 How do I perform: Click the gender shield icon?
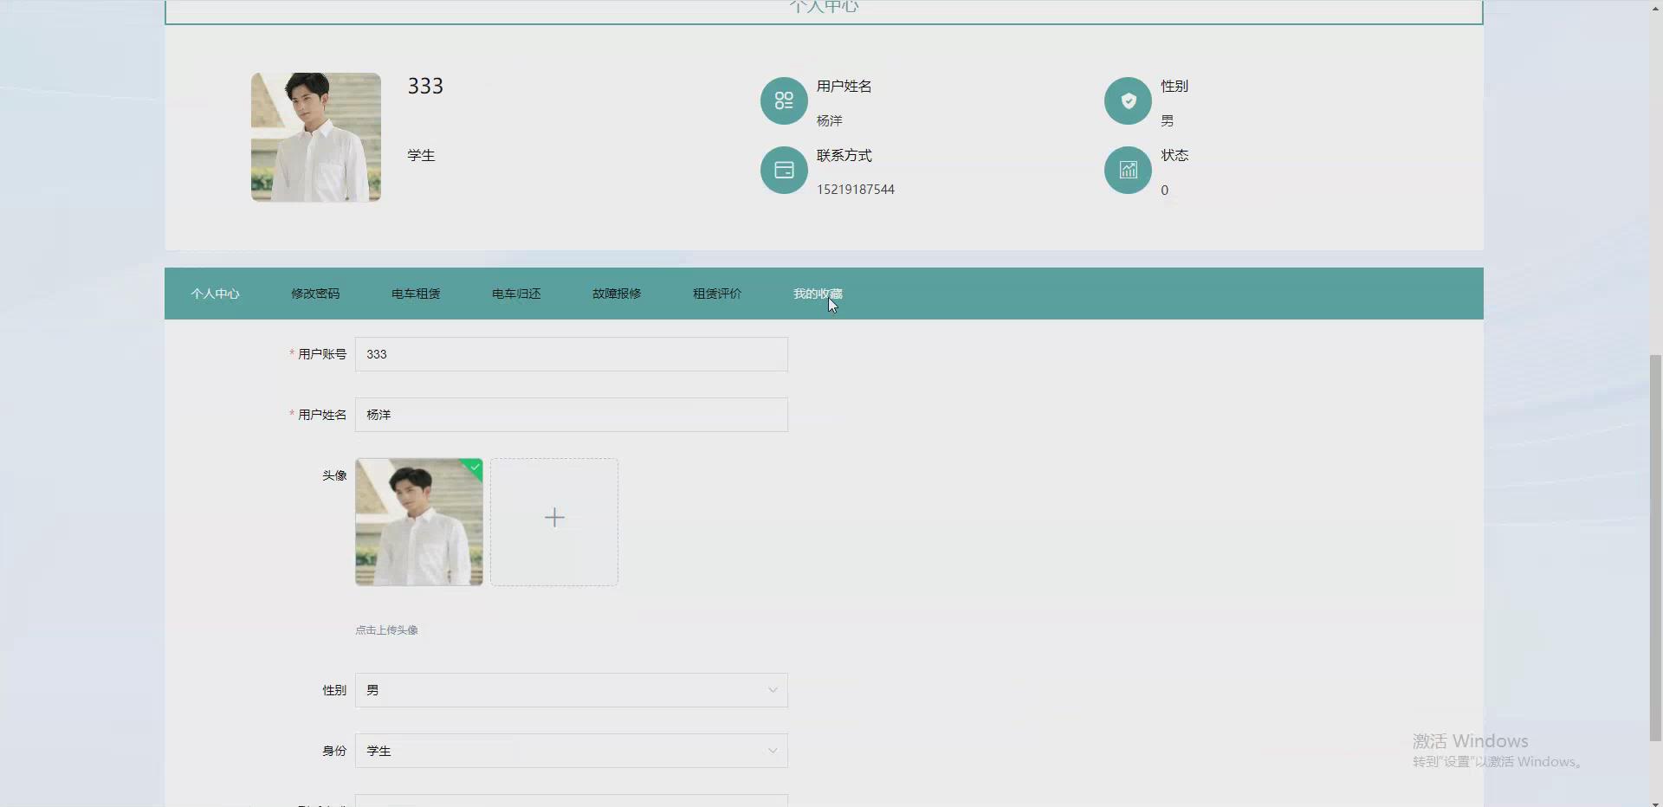tap(1128, 101)
